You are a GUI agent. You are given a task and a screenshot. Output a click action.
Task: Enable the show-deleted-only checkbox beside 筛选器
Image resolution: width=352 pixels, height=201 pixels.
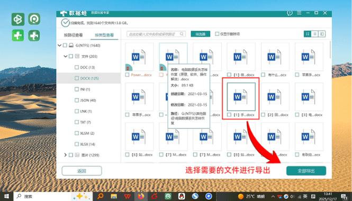click(x=217, y=34)
